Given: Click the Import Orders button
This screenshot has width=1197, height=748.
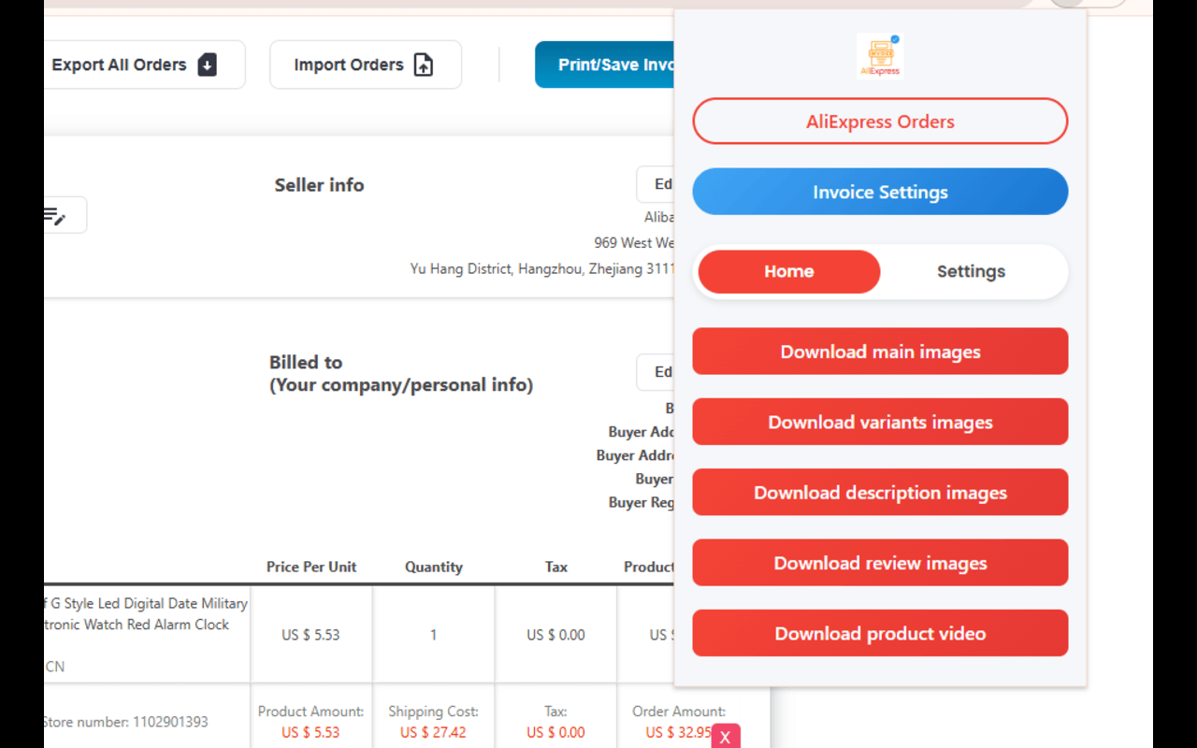Looking at the screenshot, I should tap(366, 65).
